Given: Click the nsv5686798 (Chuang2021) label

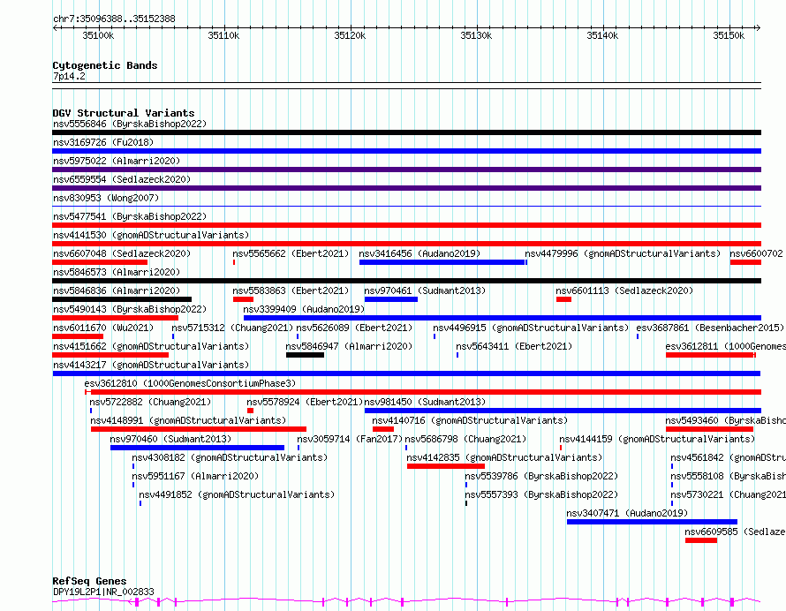Looking at the screenshot, I should (465, 439).
